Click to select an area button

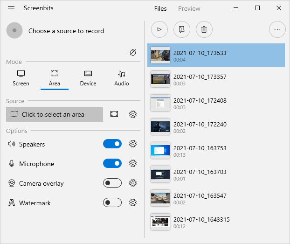coord(55,114)
